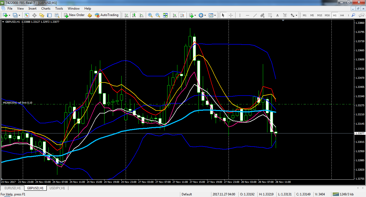Select the crosshair tool
The width and height of the screenshot is (366, 197).
click(230, 15)
